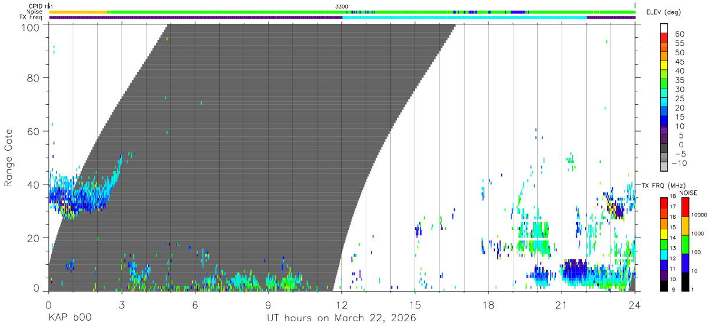Screen dimensions: 714x330
Task: Pick the blue segment of the NOISE bar
Action: coord(686,263)
